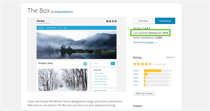
Task: Click the 4 stars rating bar
Action: [x=156, y=74]
